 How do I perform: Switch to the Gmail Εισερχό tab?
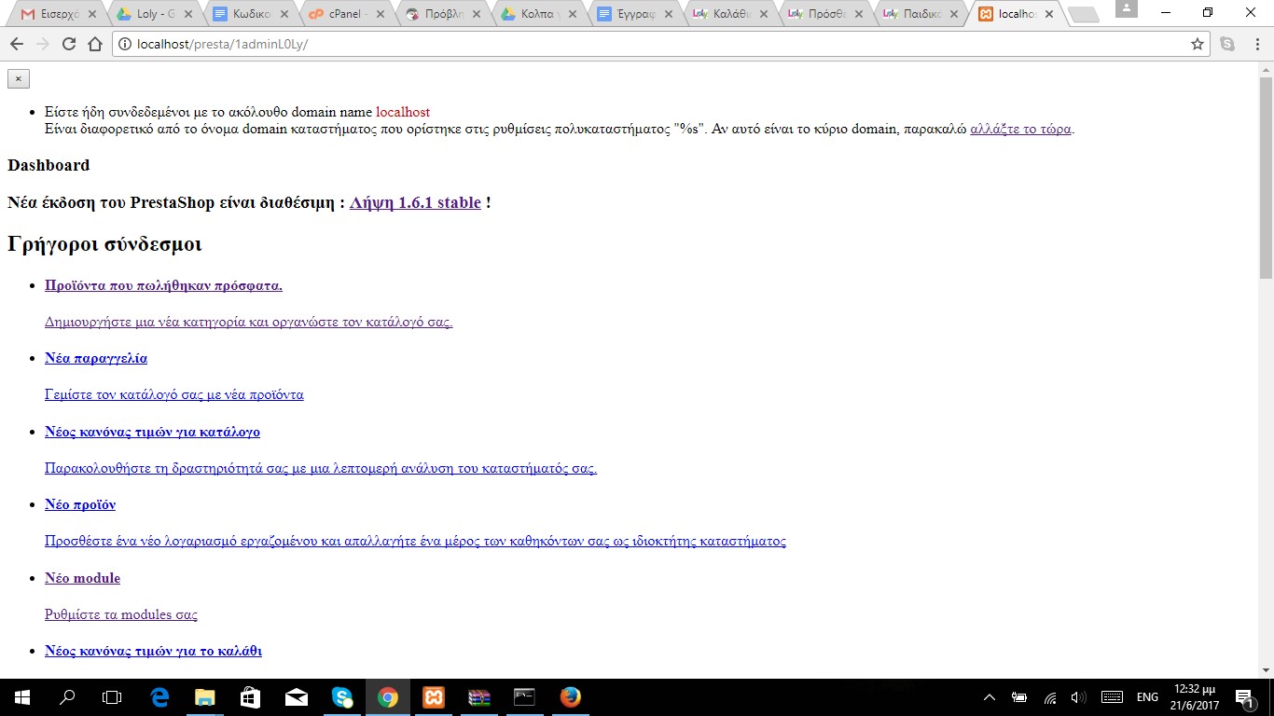56,14
